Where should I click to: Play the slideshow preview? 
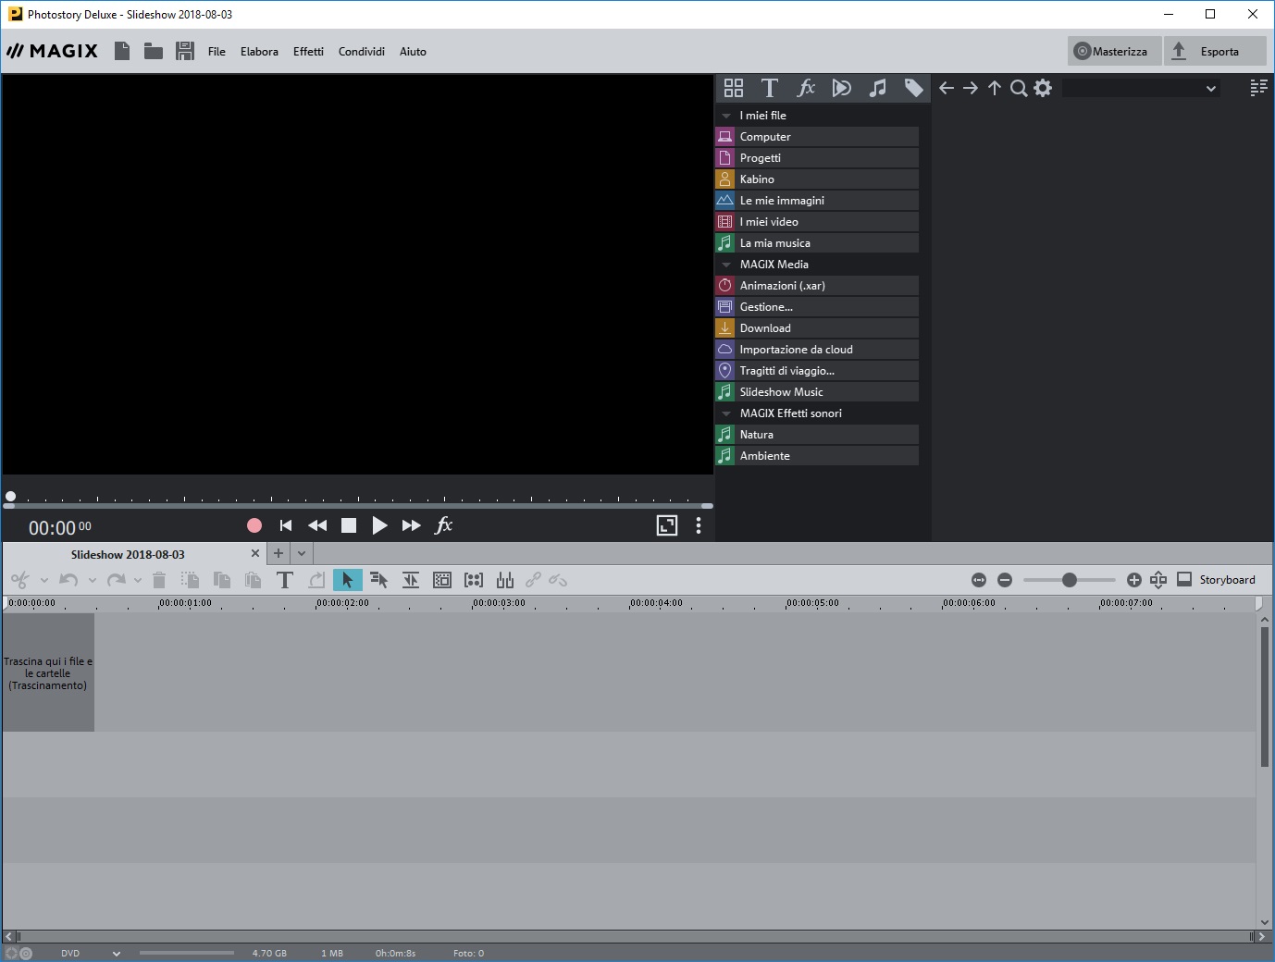(x=379, y=525)
